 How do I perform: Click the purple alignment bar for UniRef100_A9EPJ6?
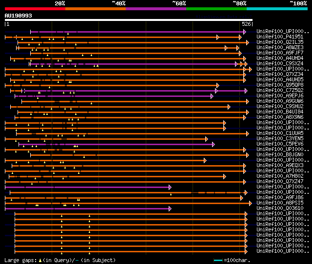(x=113, y=96)
